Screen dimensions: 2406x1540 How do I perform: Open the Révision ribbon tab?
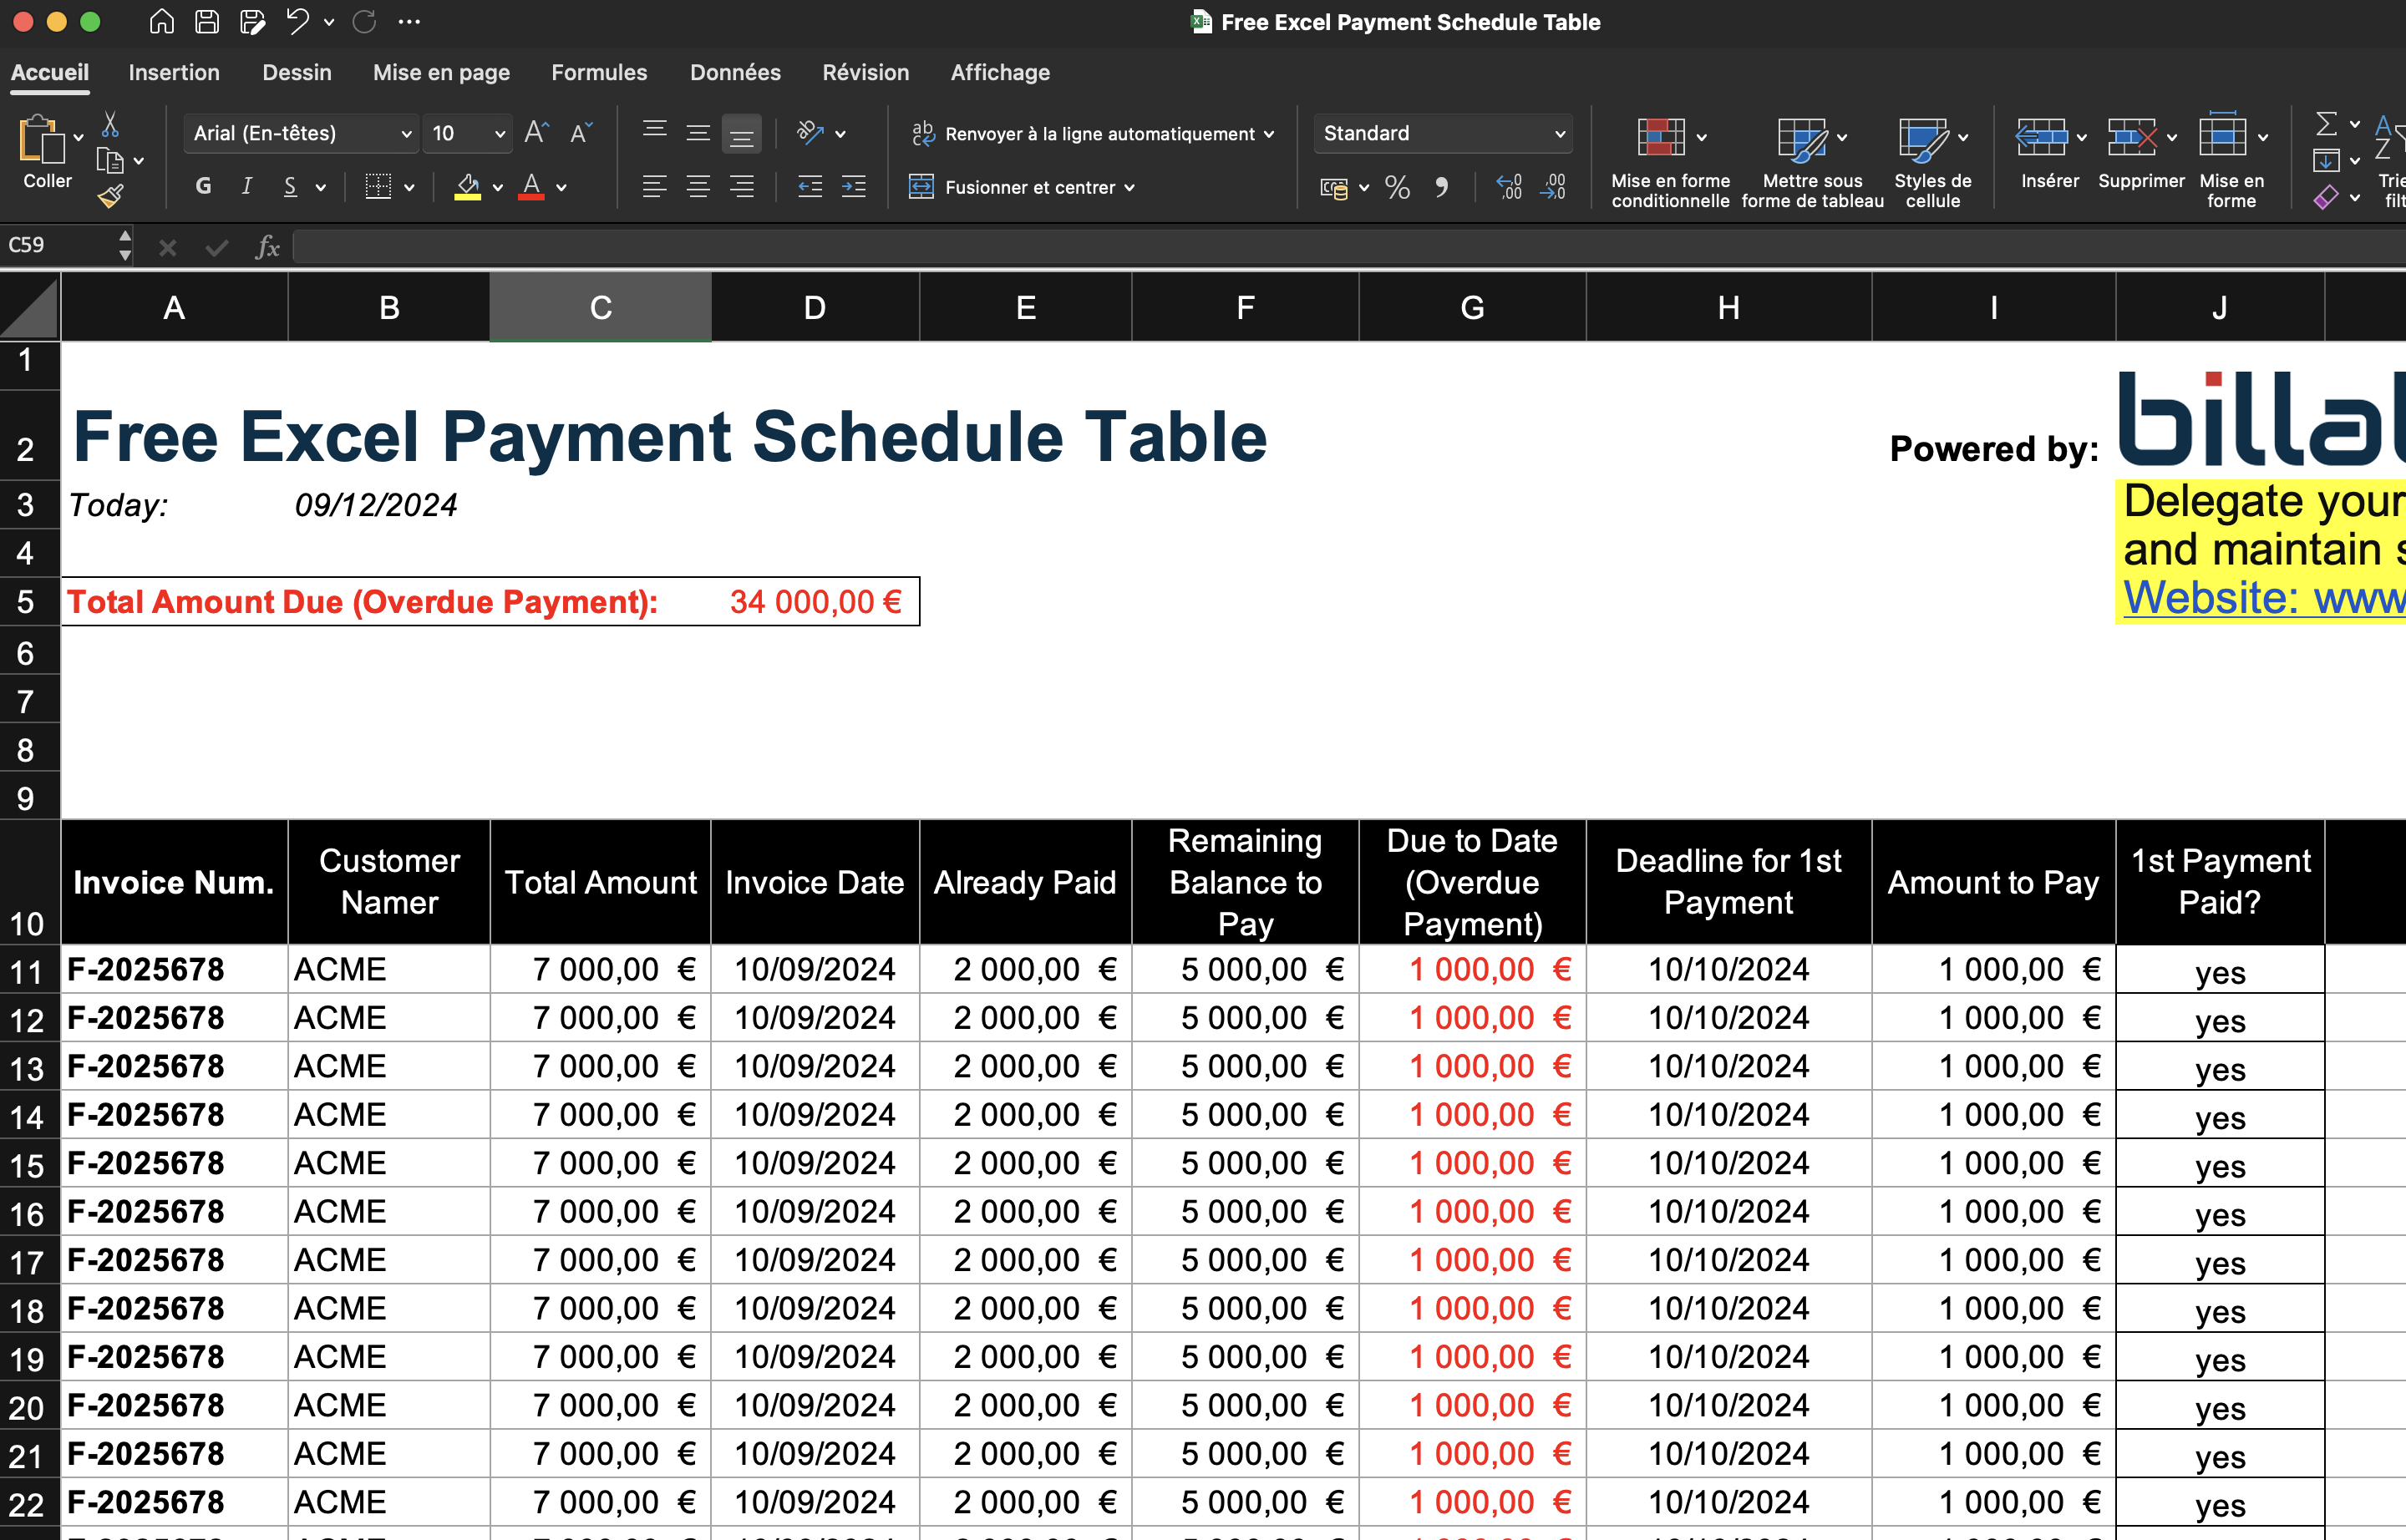pyautogui.click(x=865, y=72)
